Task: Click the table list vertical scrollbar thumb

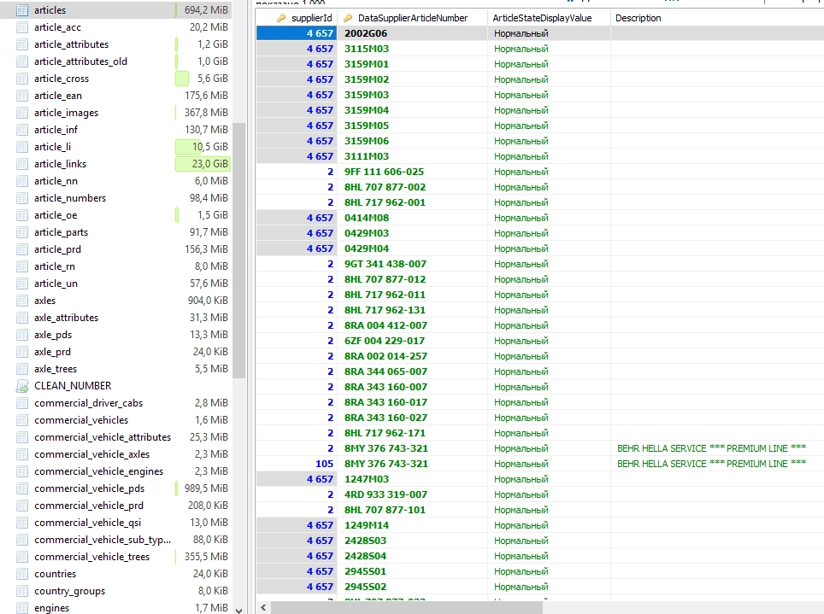Action: [x=239, y=250]
